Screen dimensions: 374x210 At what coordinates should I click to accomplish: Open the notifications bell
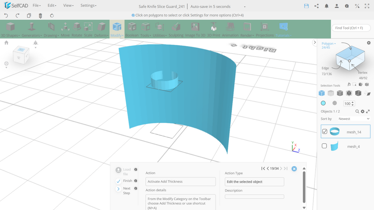pyautogui.click(x=327, y=6)
